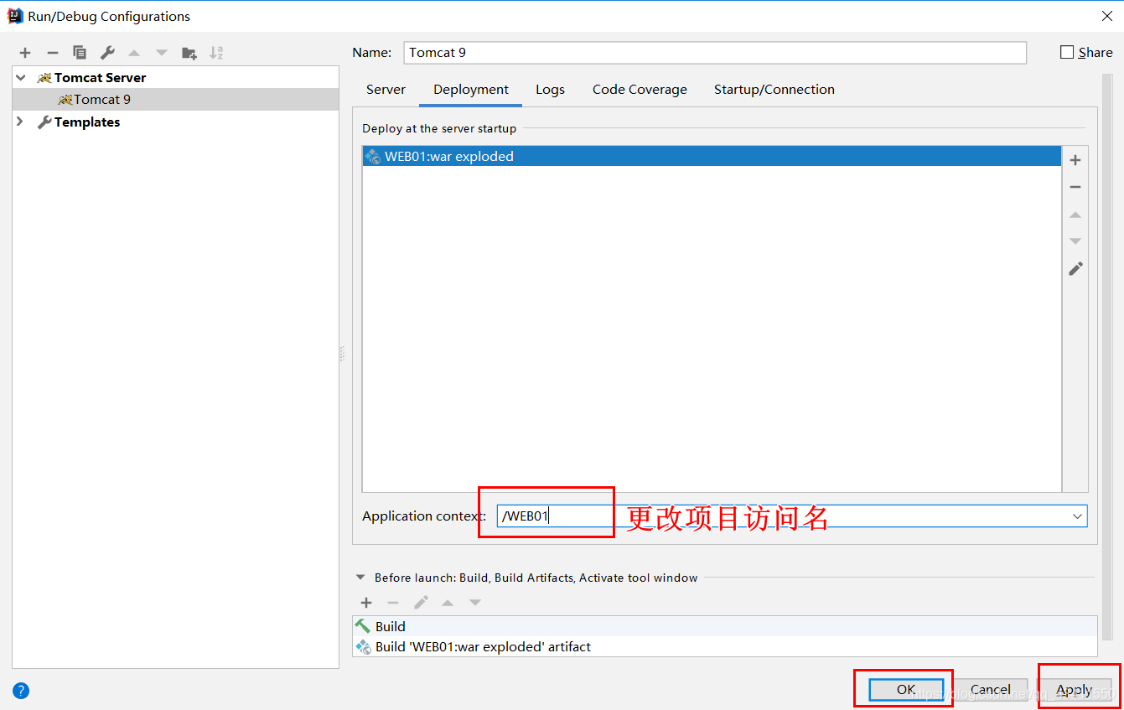
Task: Click the Cancel button
Action: pyautogui.click(x=990, y=690)
